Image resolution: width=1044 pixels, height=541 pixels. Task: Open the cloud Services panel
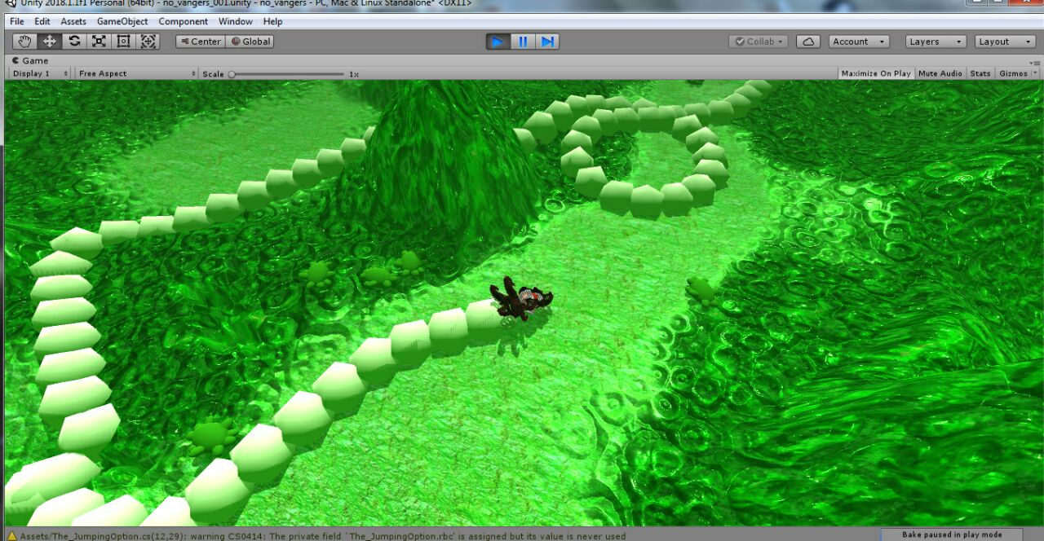(x=807, y=42)
